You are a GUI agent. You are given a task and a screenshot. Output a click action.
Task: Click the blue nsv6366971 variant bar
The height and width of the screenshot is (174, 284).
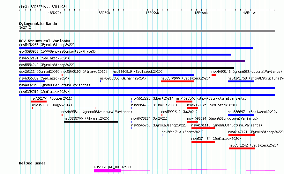pos(241,115)
